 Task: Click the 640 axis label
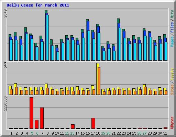click(x=5, y=65)
